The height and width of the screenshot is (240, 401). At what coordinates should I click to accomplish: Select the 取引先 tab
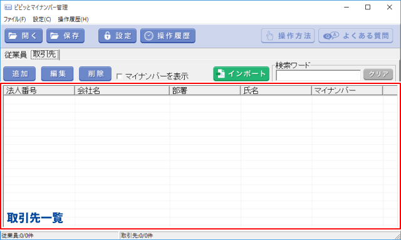(44, 55)
